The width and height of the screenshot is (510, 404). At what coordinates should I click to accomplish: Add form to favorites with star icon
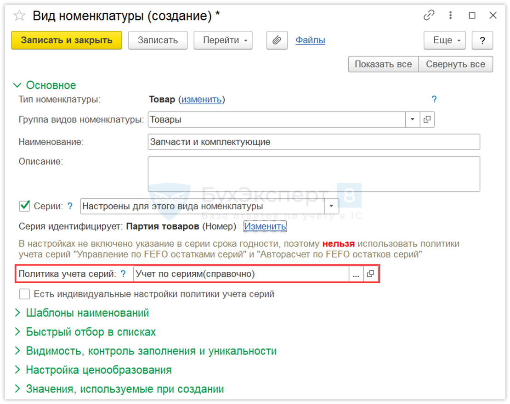pos(19,16)
